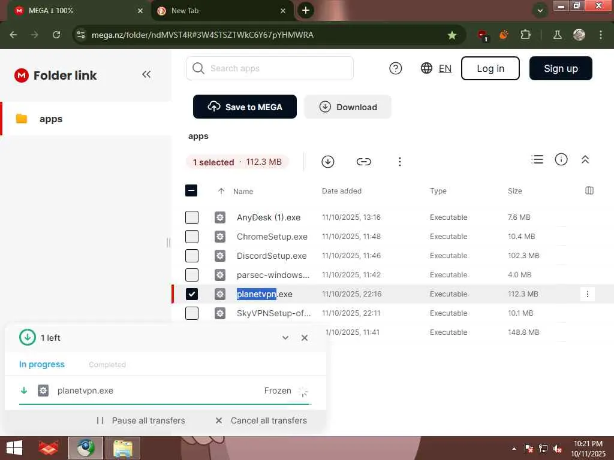The image size is (614, 460).
Task: Check the AnyDesk (1).exe checkbox
Action: point(192,217)
